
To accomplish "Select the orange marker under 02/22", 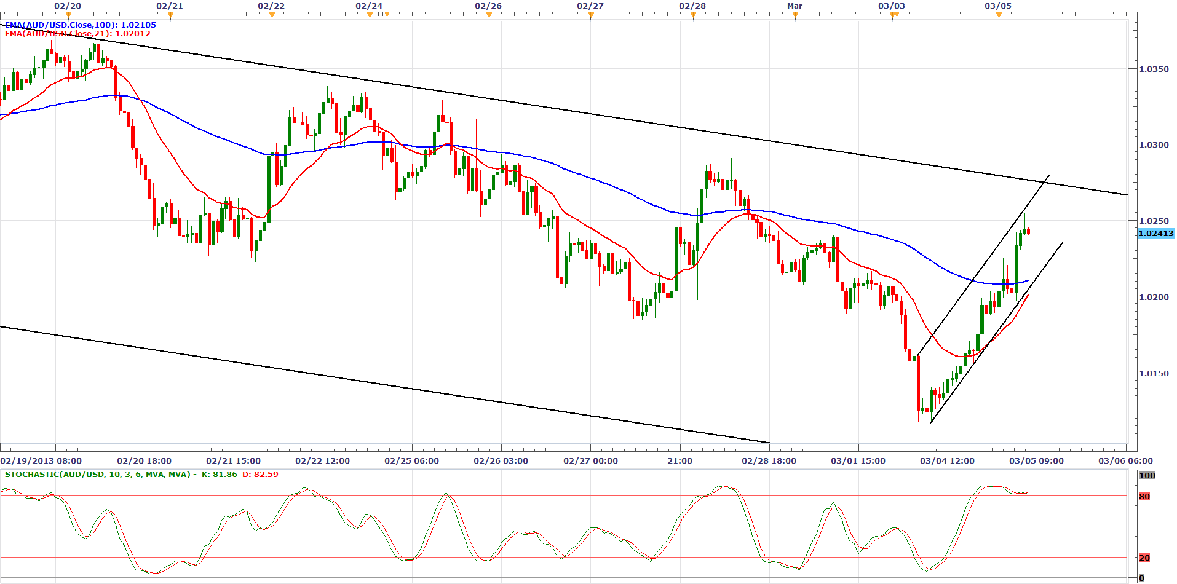I will tap(272, 15).
